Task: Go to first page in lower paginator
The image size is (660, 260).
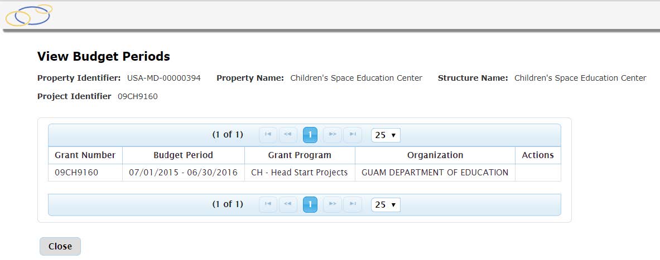Action: coord(268,205)
